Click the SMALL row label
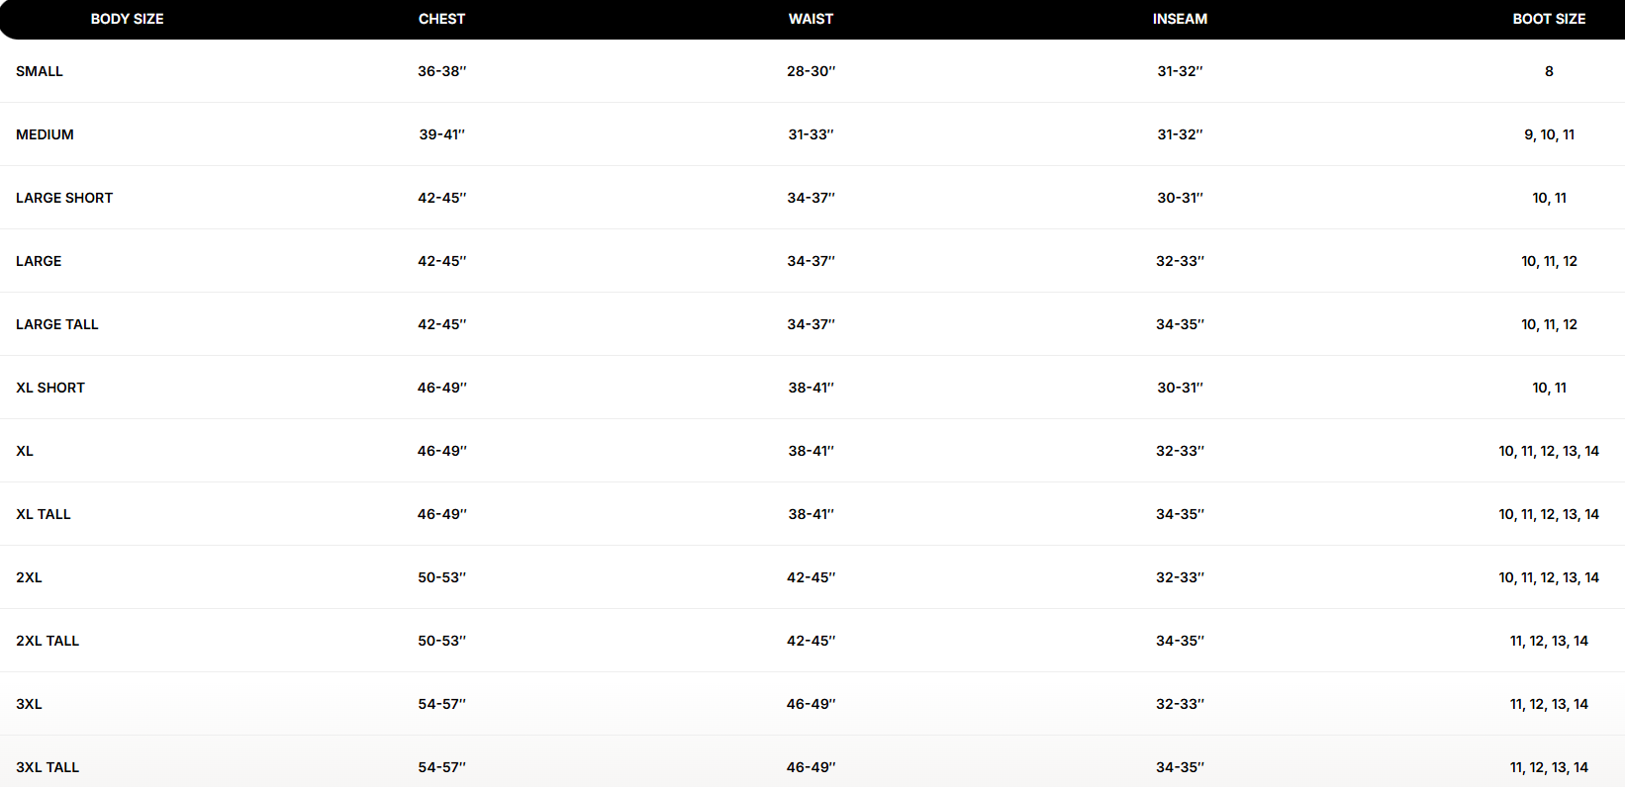Screen dimensions: 1625x787 (40, 71)
